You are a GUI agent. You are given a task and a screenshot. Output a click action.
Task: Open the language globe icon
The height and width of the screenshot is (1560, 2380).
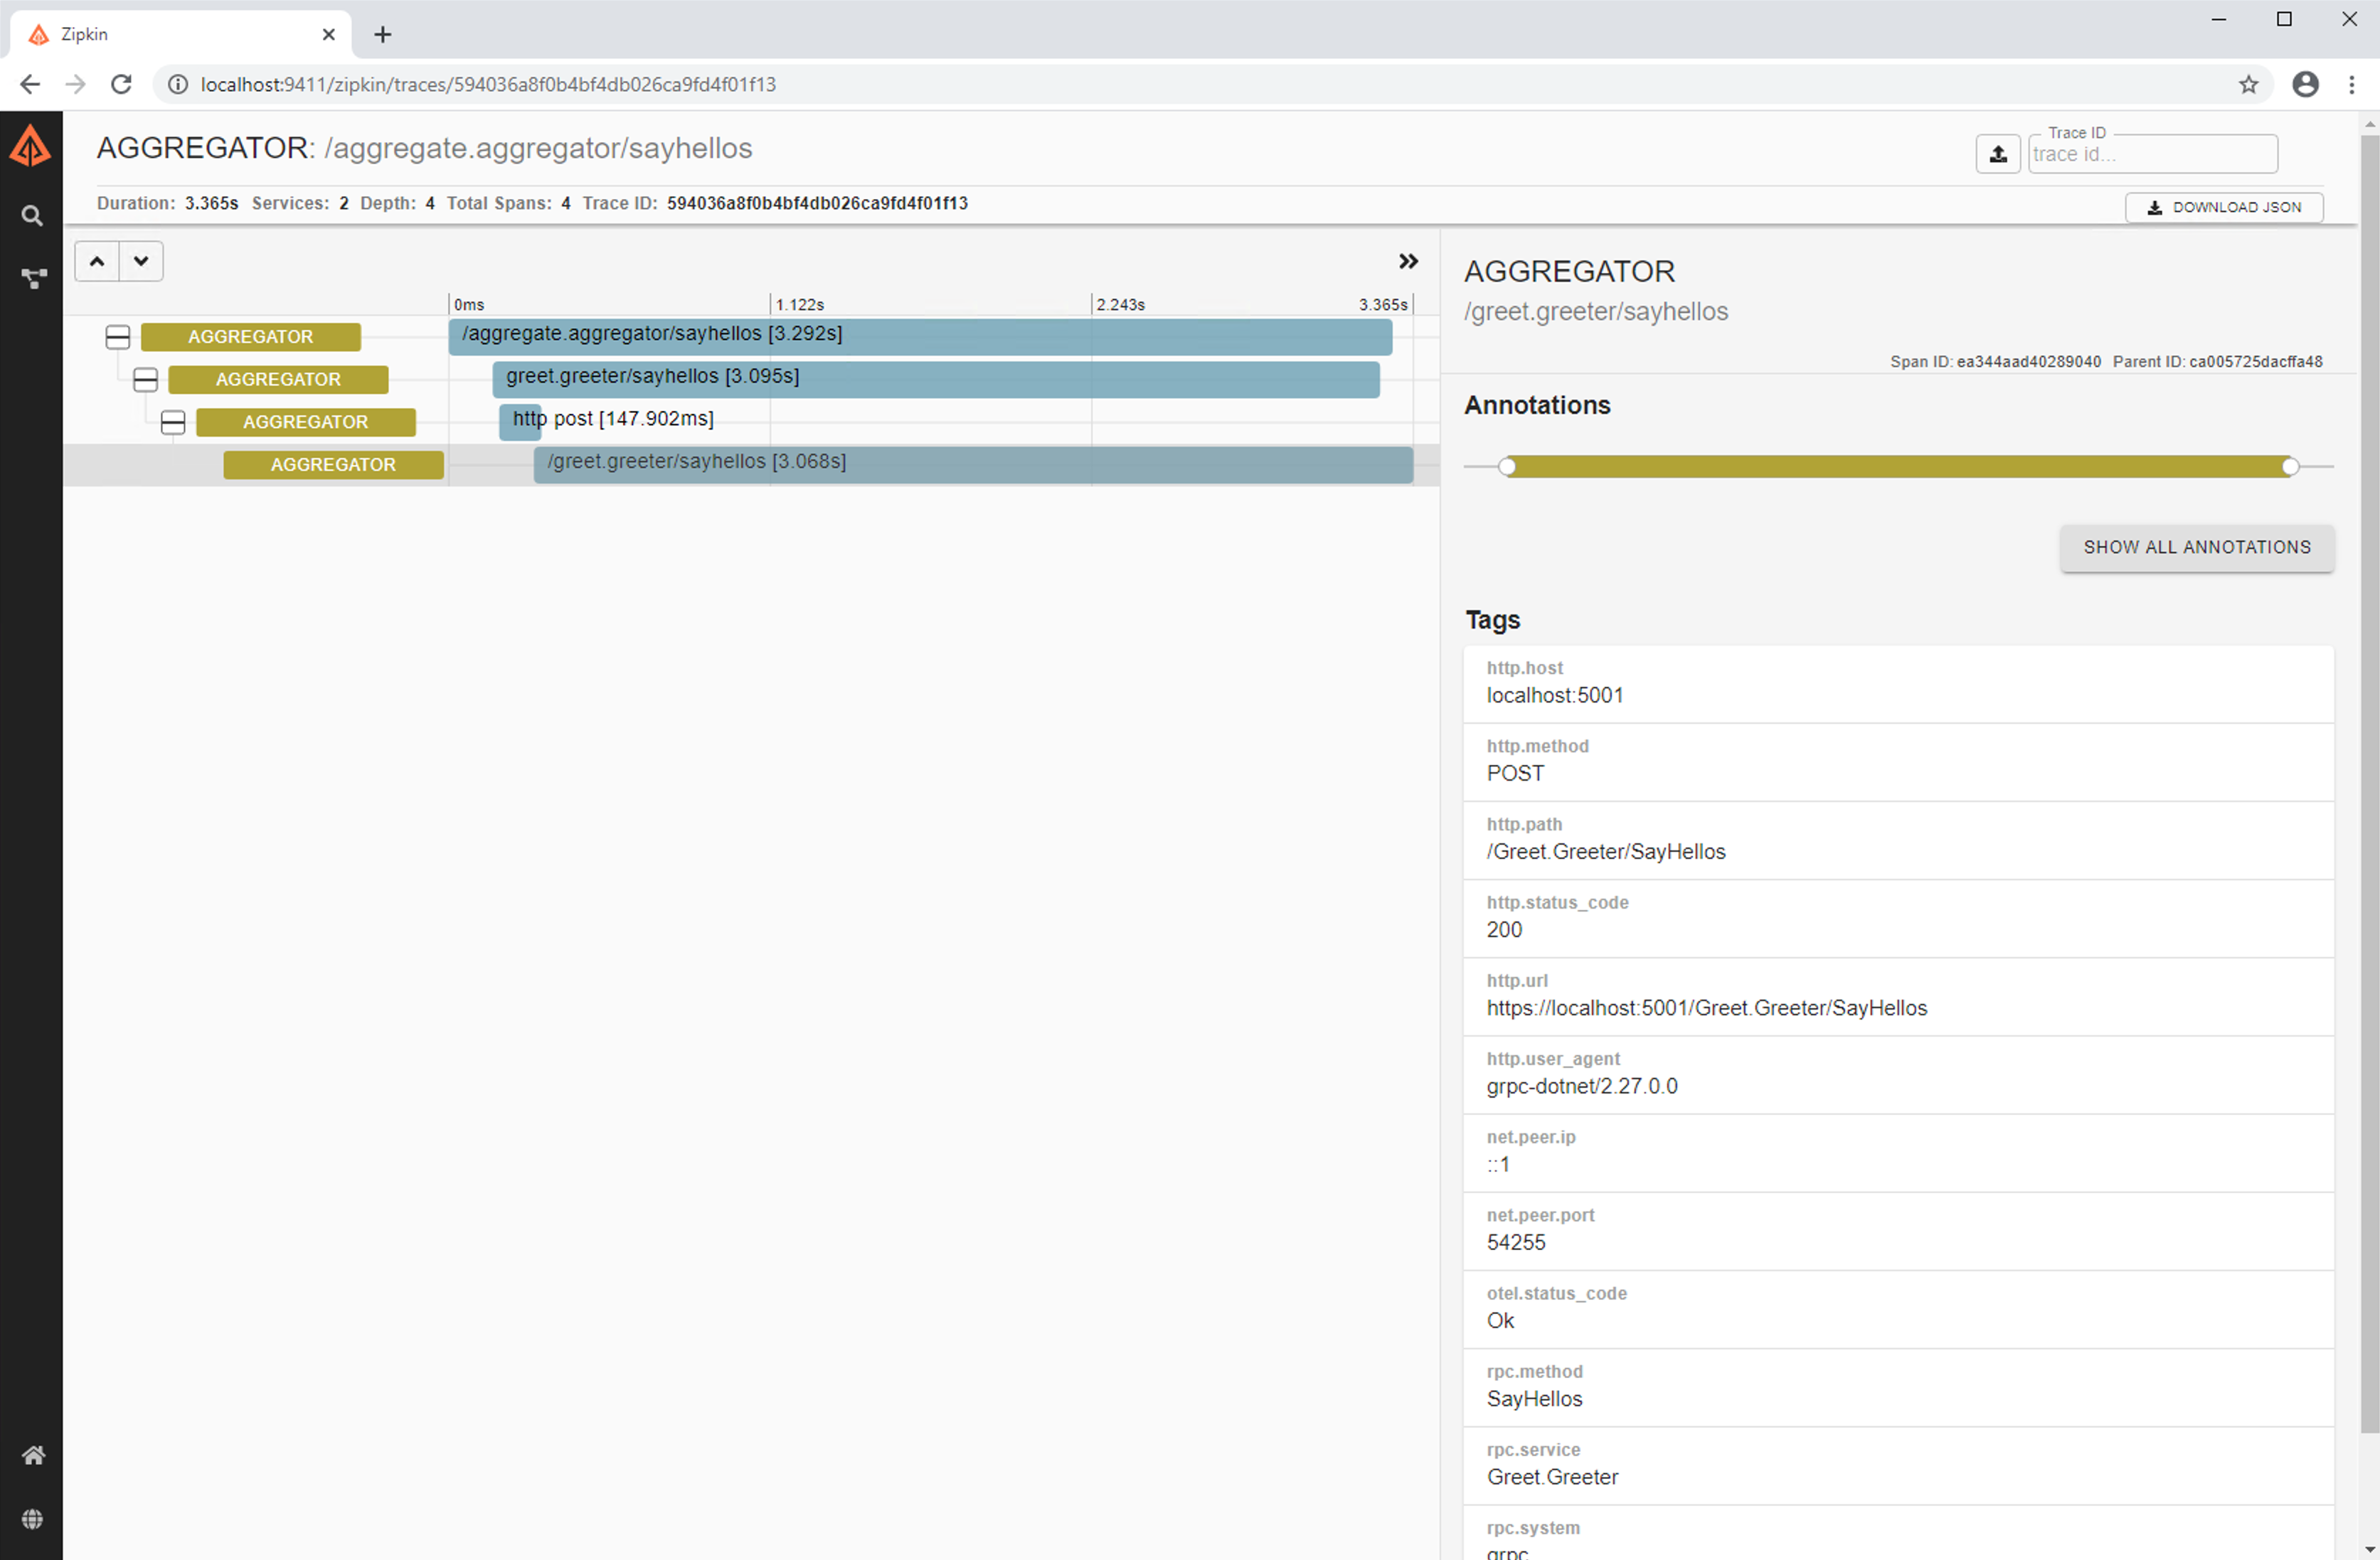[x=33, y=1518]
